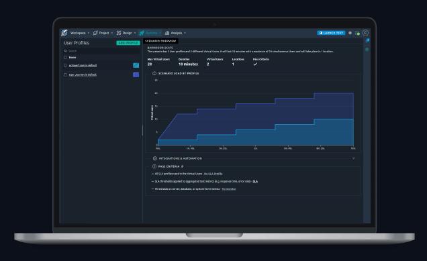Click the green Add Profile button
Screen dimensions: 427x261
[128, 43]
